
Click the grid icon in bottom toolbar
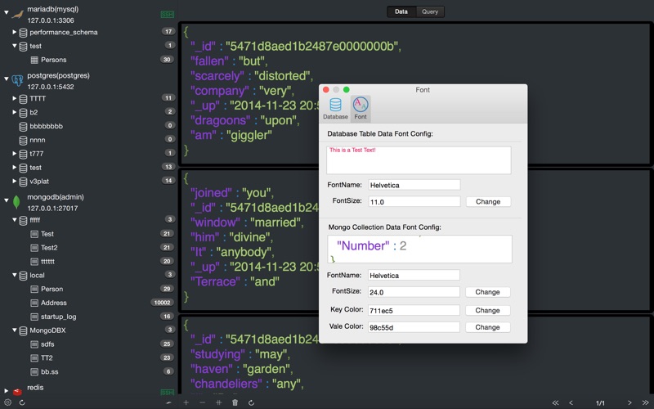click(x=218, y=402)
